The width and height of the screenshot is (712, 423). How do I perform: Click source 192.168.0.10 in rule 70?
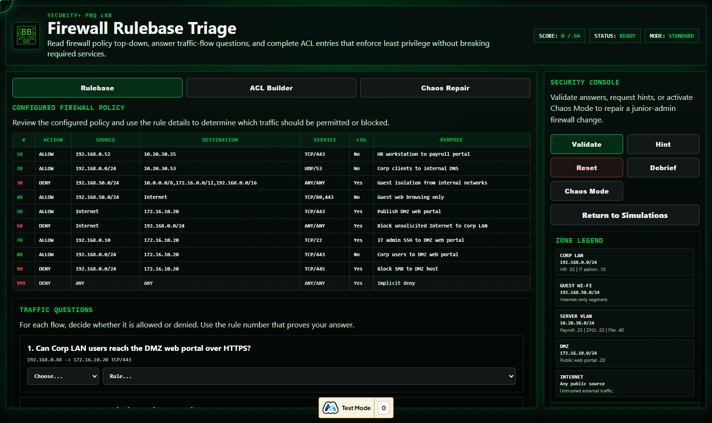93,240
